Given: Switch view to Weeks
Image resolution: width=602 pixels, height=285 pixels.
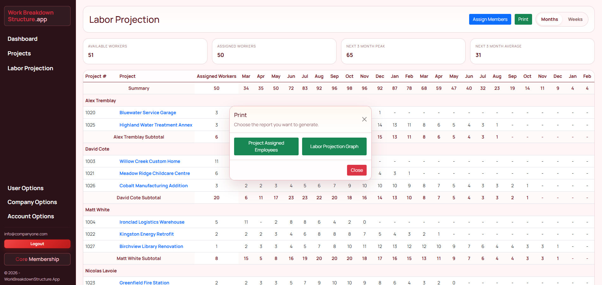Looking at the screenshot, I should tap(575, 19).
